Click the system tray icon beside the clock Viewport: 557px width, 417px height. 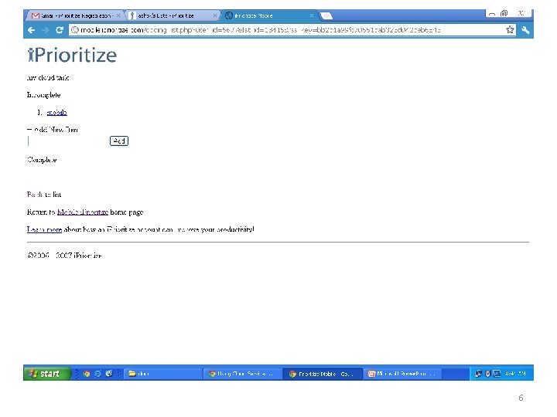click(x=497, y=374)
